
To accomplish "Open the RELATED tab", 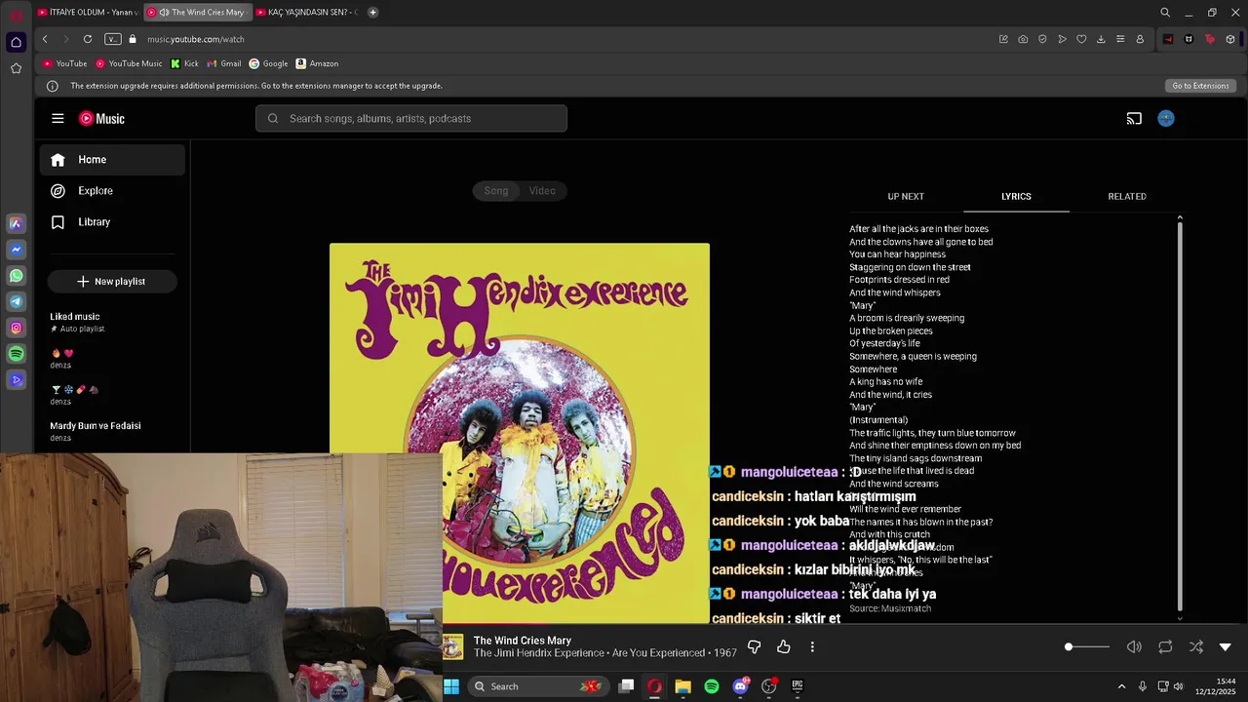I will point(1127,196).
